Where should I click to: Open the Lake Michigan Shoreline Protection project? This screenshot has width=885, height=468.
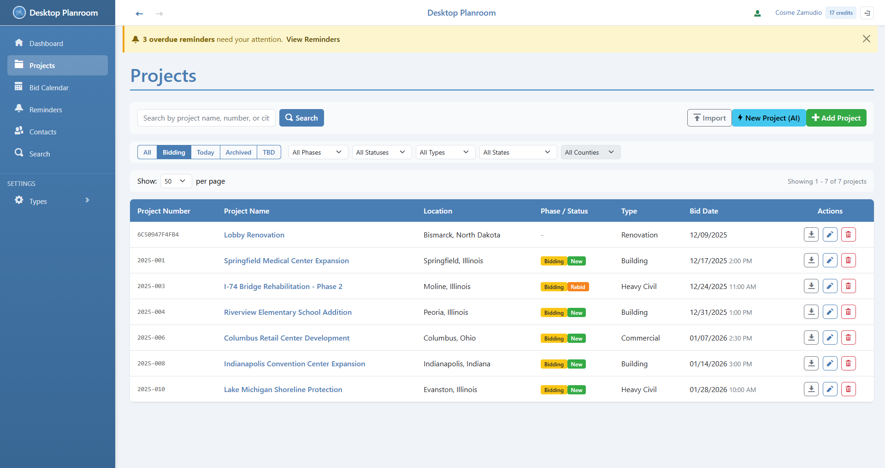point(283,389)
